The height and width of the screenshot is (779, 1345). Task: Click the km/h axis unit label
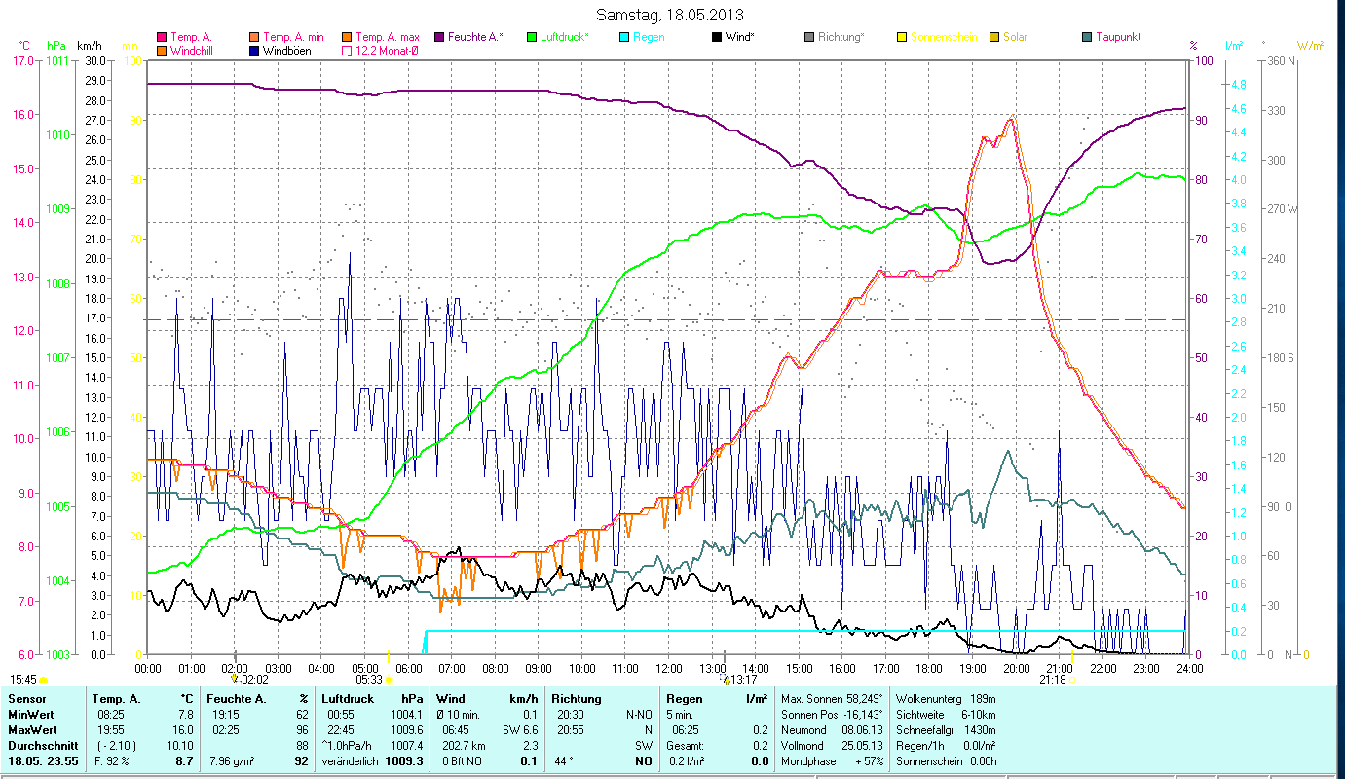point(90,46)
